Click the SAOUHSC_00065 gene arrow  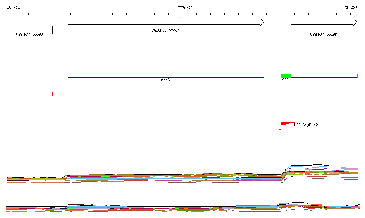pyautogui.click(x=323, y=22)
